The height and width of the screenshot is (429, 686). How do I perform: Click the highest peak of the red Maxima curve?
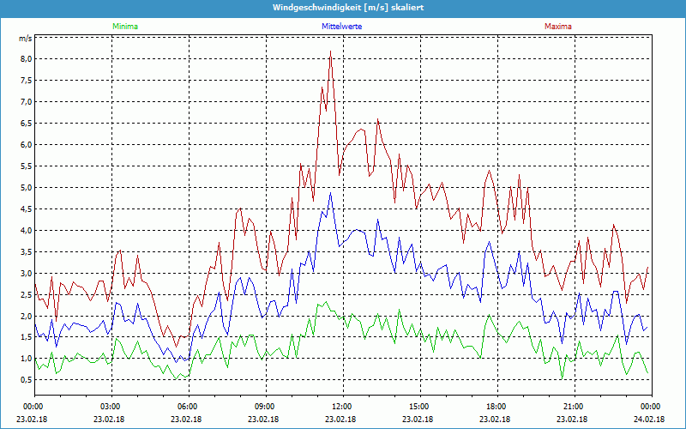point(330,51)
